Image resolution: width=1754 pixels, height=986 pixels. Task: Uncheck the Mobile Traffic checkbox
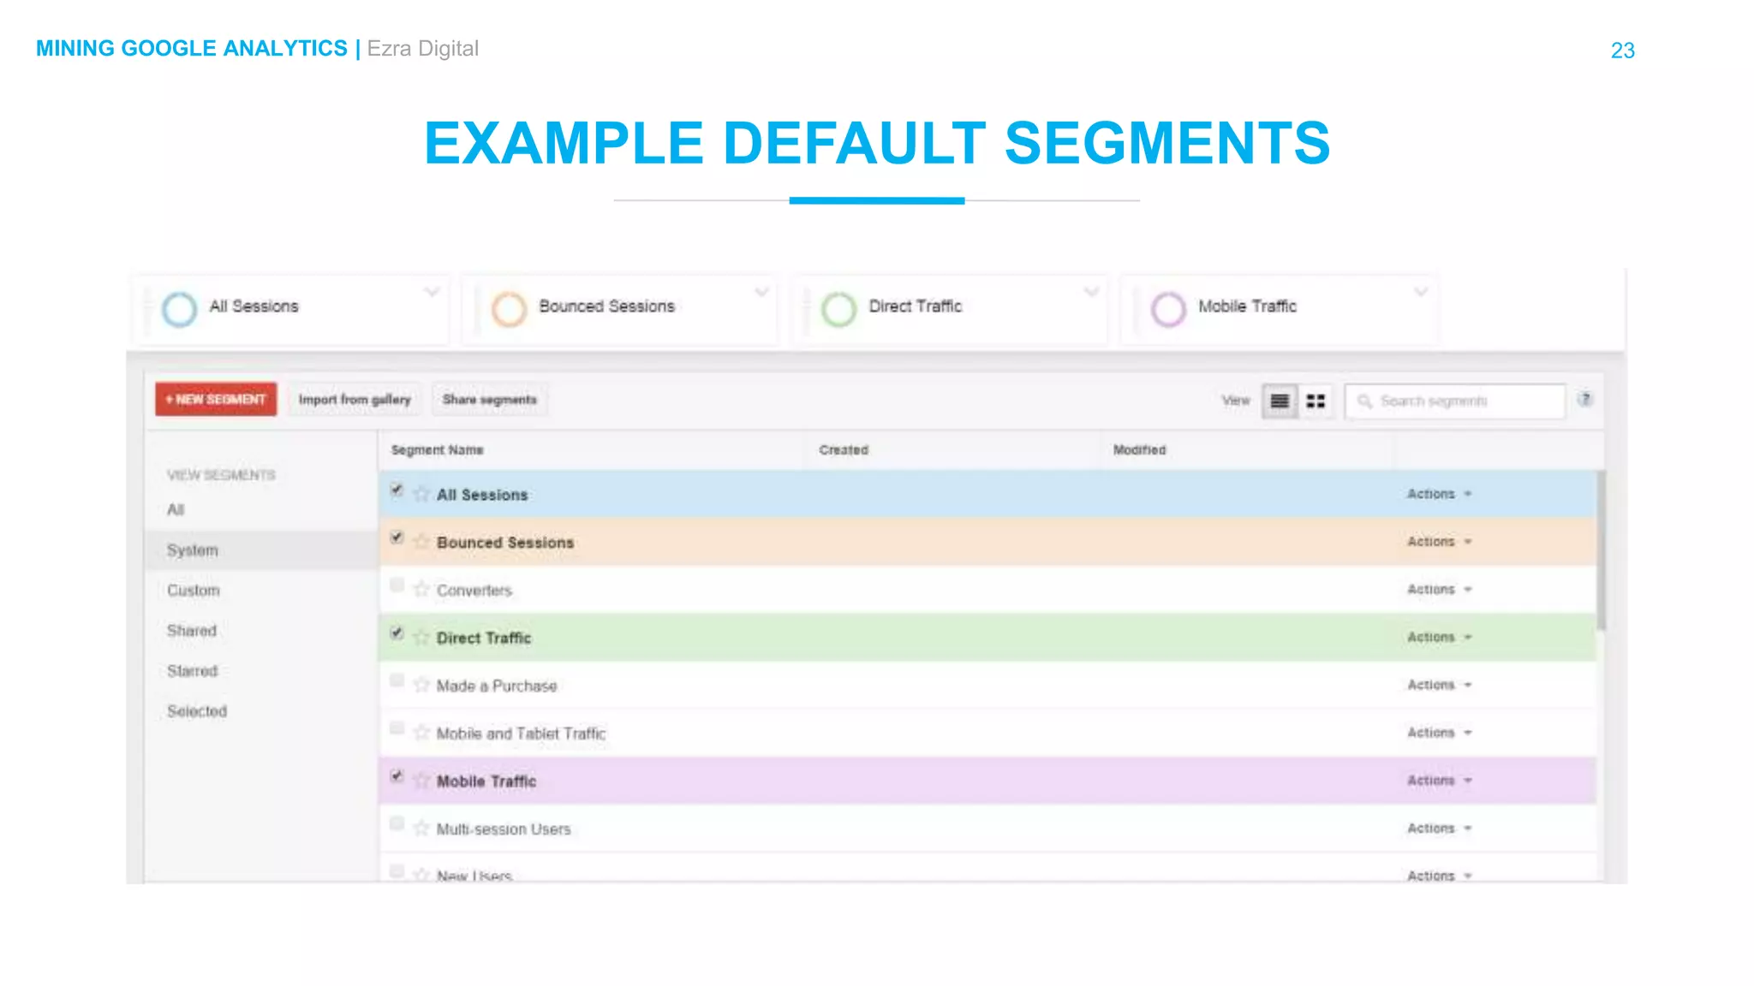pyautogui.click(x=397, y=776)
